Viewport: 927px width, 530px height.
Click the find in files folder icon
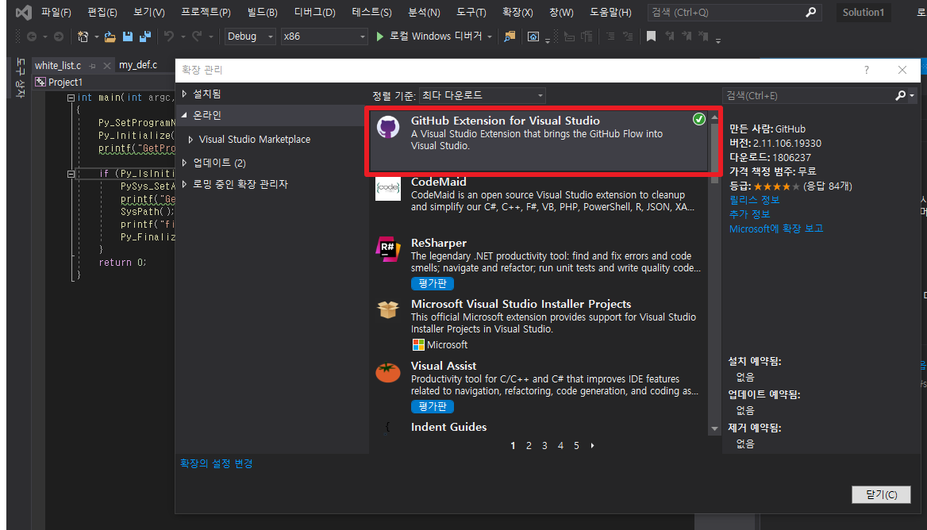coord(509,36)
